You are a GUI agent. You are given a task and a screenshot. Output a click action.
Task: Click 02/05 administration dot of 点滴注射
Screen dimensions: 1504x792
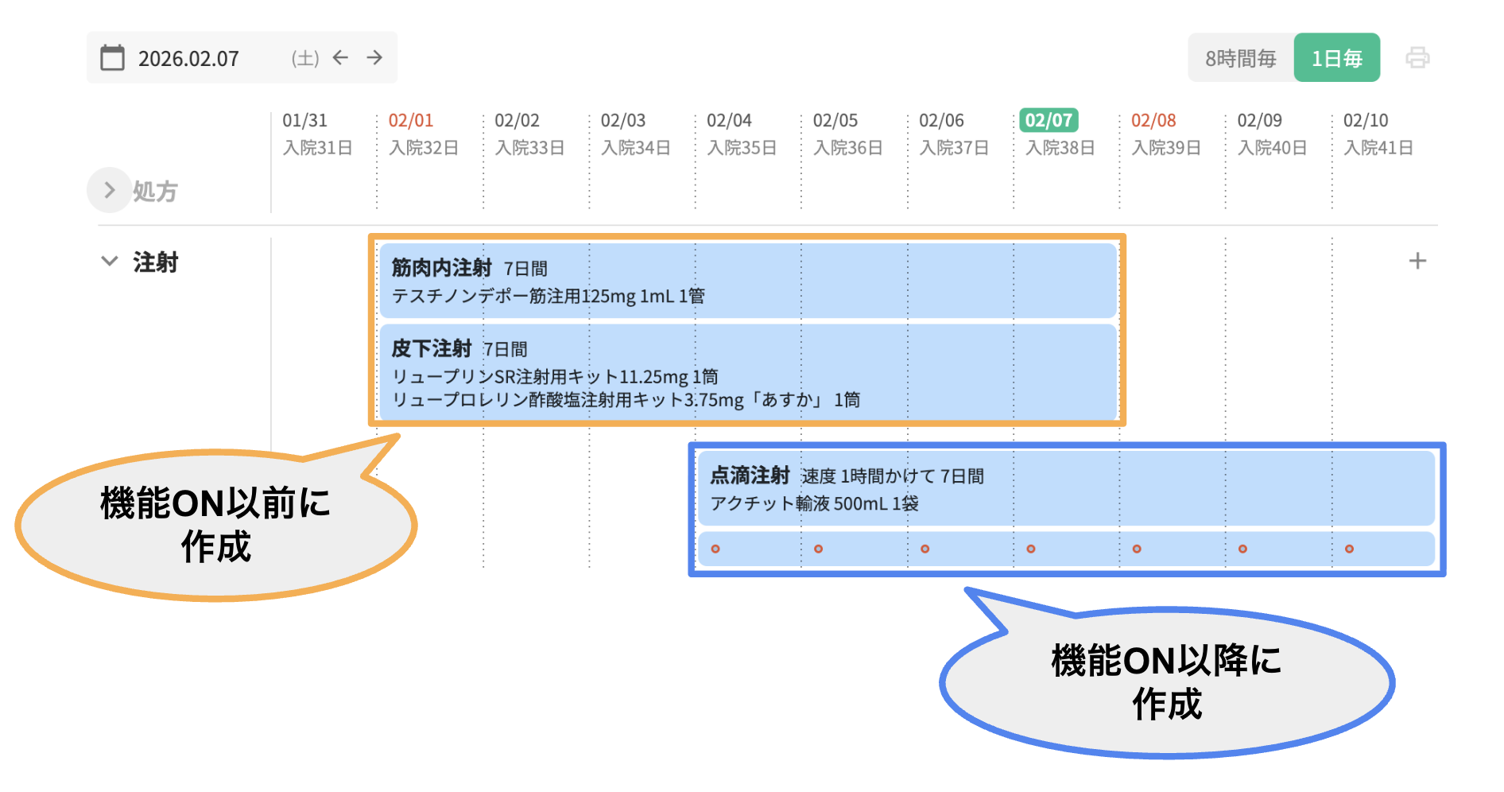tap(819, 549)
